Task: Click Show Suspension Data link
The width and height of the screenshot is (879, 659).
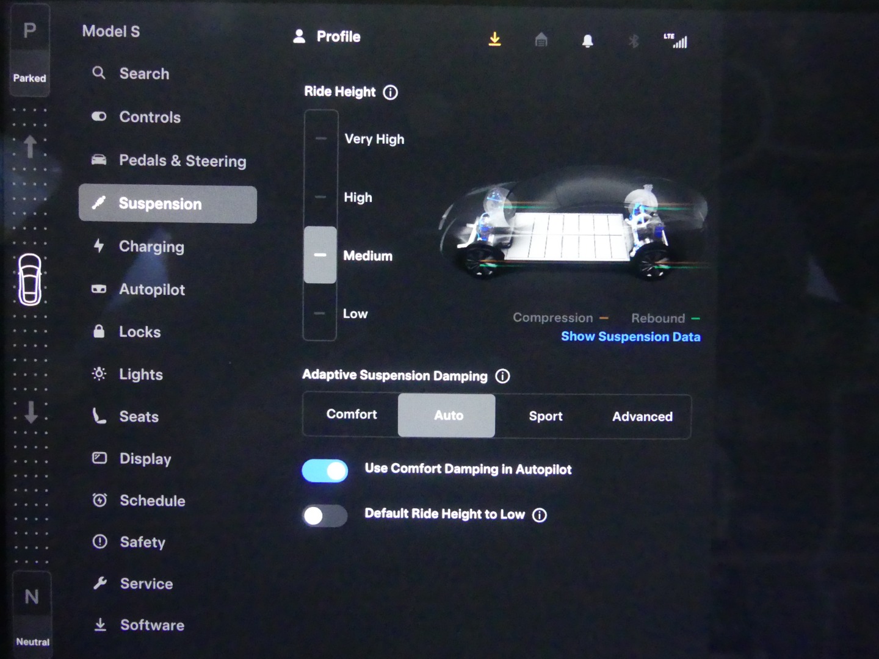Action: [631, 337]
